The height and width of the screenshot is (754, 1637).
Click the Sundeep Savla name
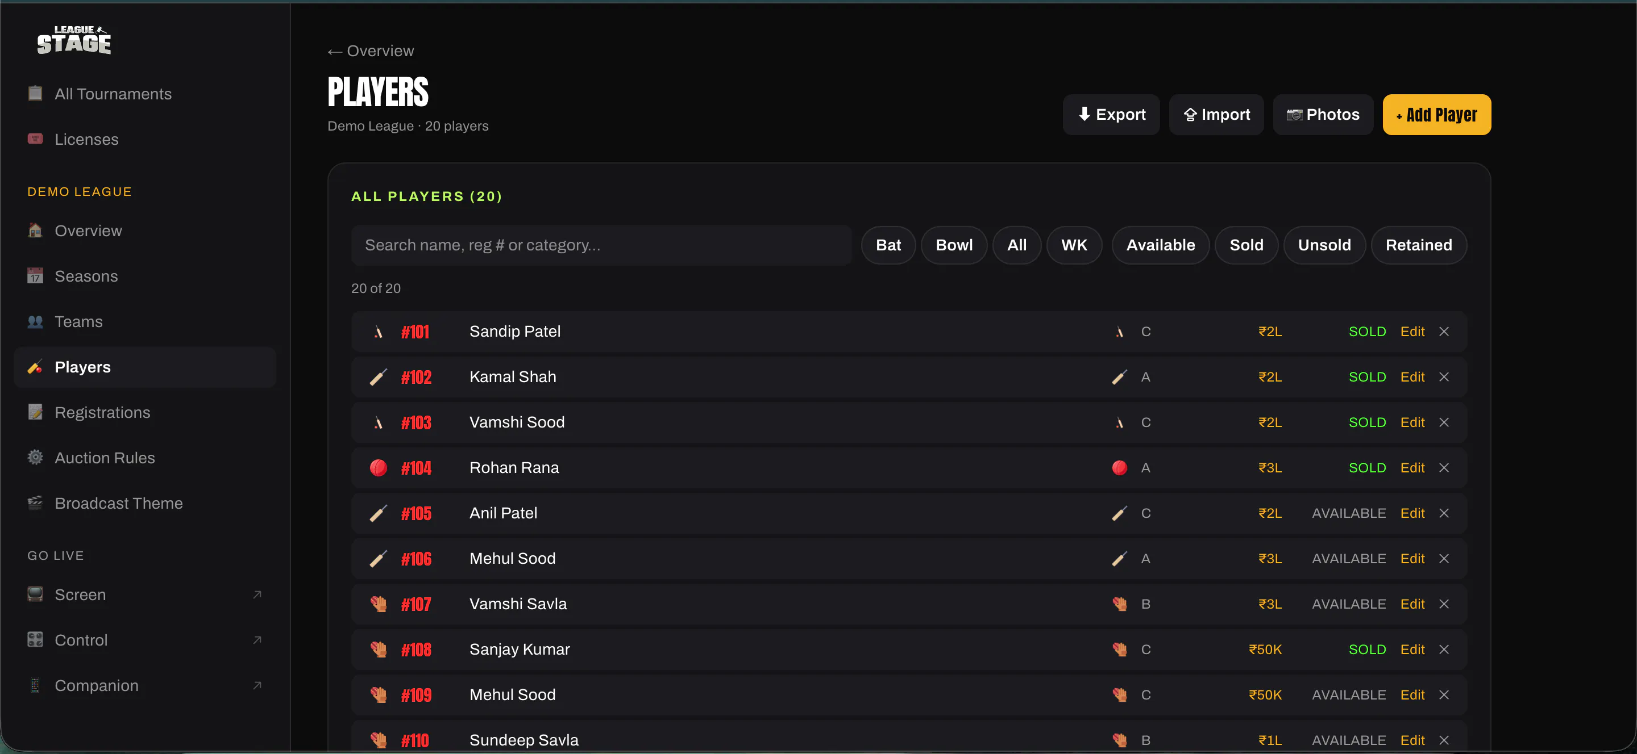coord(523,740)
